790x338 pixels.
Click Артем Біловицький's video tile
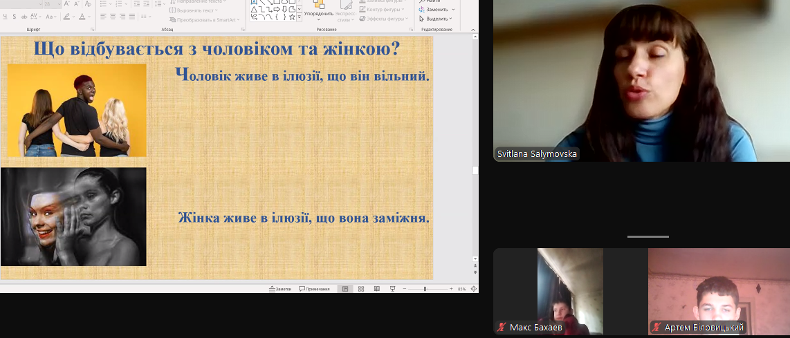point(719,291)
